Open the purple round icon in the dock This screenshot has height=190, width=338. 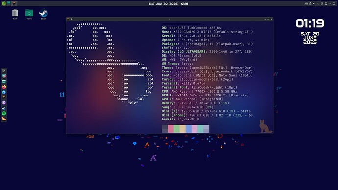pos(4,102)
